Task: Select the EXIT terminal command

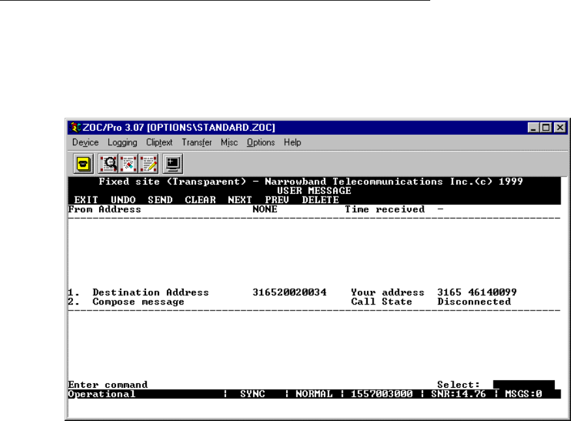Action: 86,200
